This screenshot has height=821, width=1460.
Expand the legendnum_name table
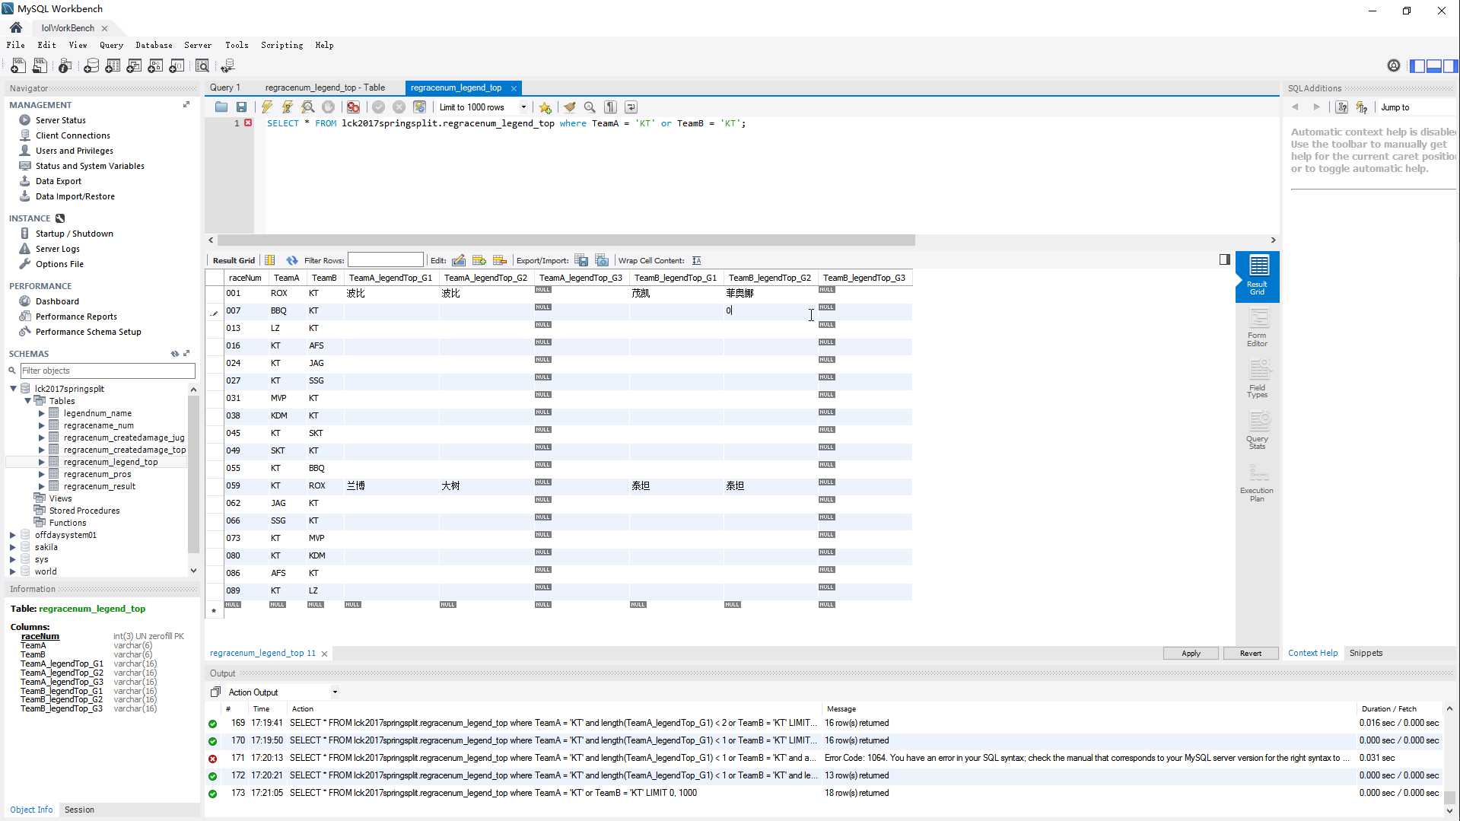[41, 413]
